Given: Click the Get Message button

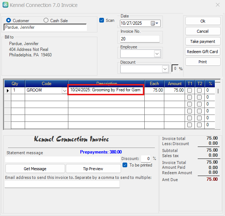Looking at the screenshot, I should coord(35,169).
